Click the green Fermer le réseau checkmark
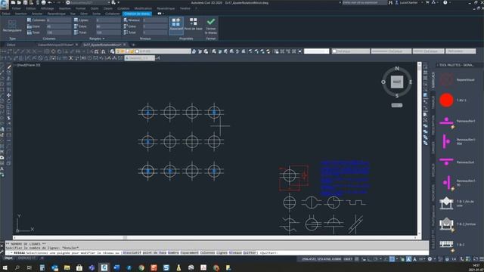This screenshot has width=484, height=272. point(211,25)
